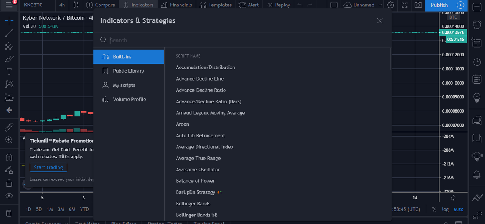
Task: Take a chart snapshot with camera icon
Action: [418, 5]
